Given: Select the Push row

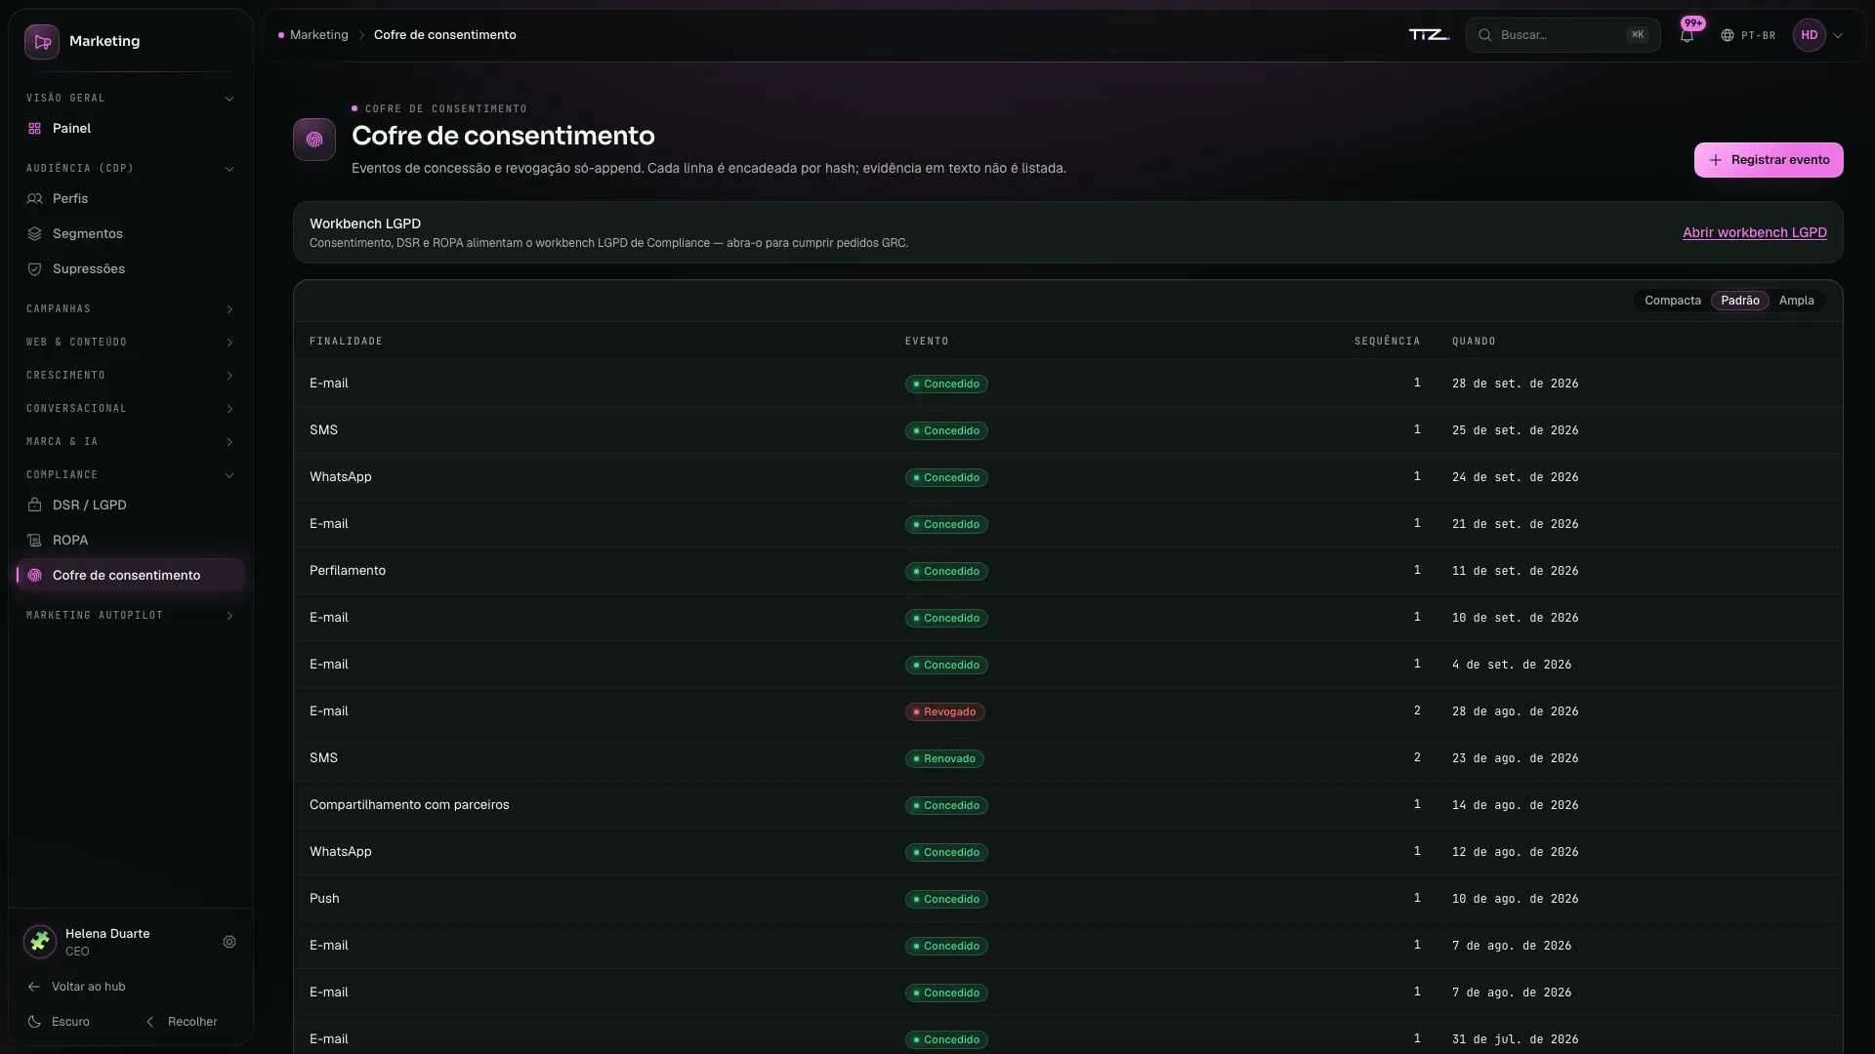Looking at the screenshot, I should (1067, 899).
